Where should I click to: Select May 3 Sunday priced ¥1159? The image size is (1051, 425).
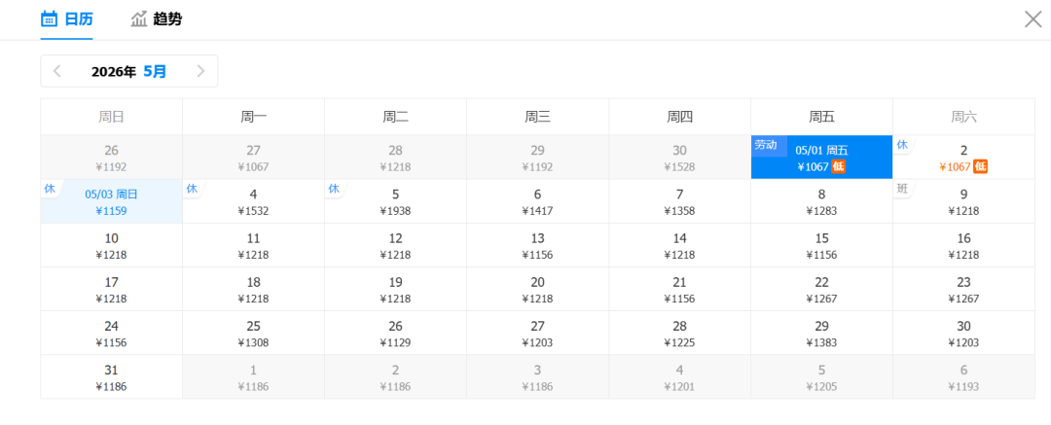pos(111,201)
